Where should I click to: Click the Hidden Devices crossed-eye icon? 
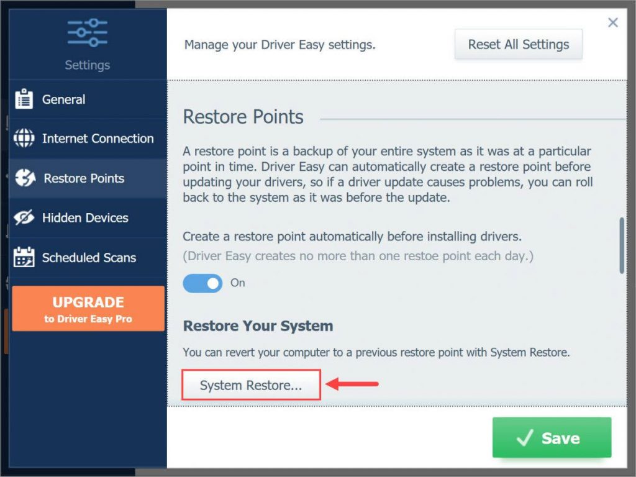tap(24, 217)
